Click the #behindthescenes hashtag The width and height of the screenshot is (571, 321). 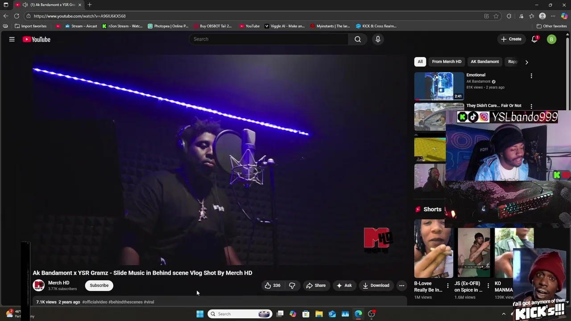pos(125,302)
